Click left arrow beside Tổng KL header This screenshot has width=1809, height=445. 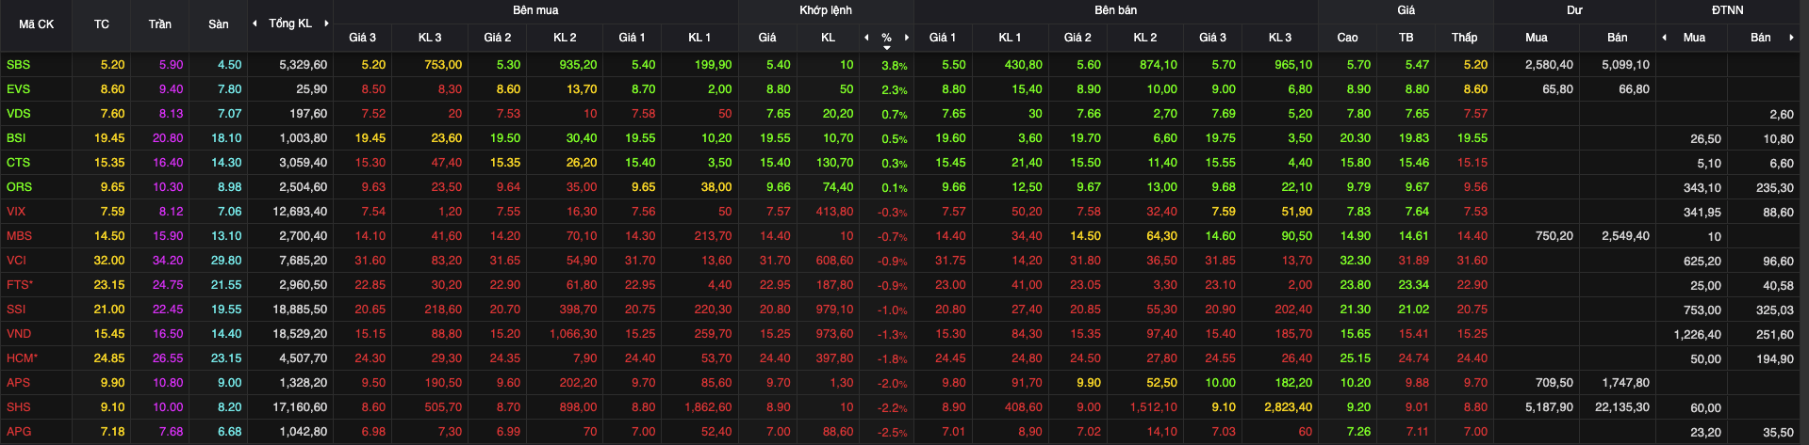point(255,24)
